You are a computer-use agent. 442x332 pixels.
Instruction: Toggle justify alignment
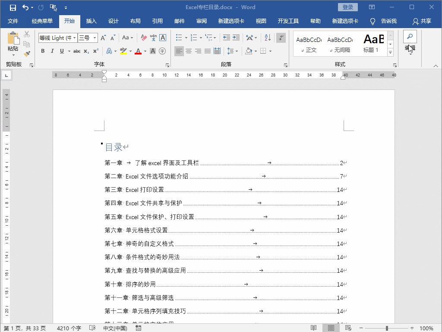(208, 51)
